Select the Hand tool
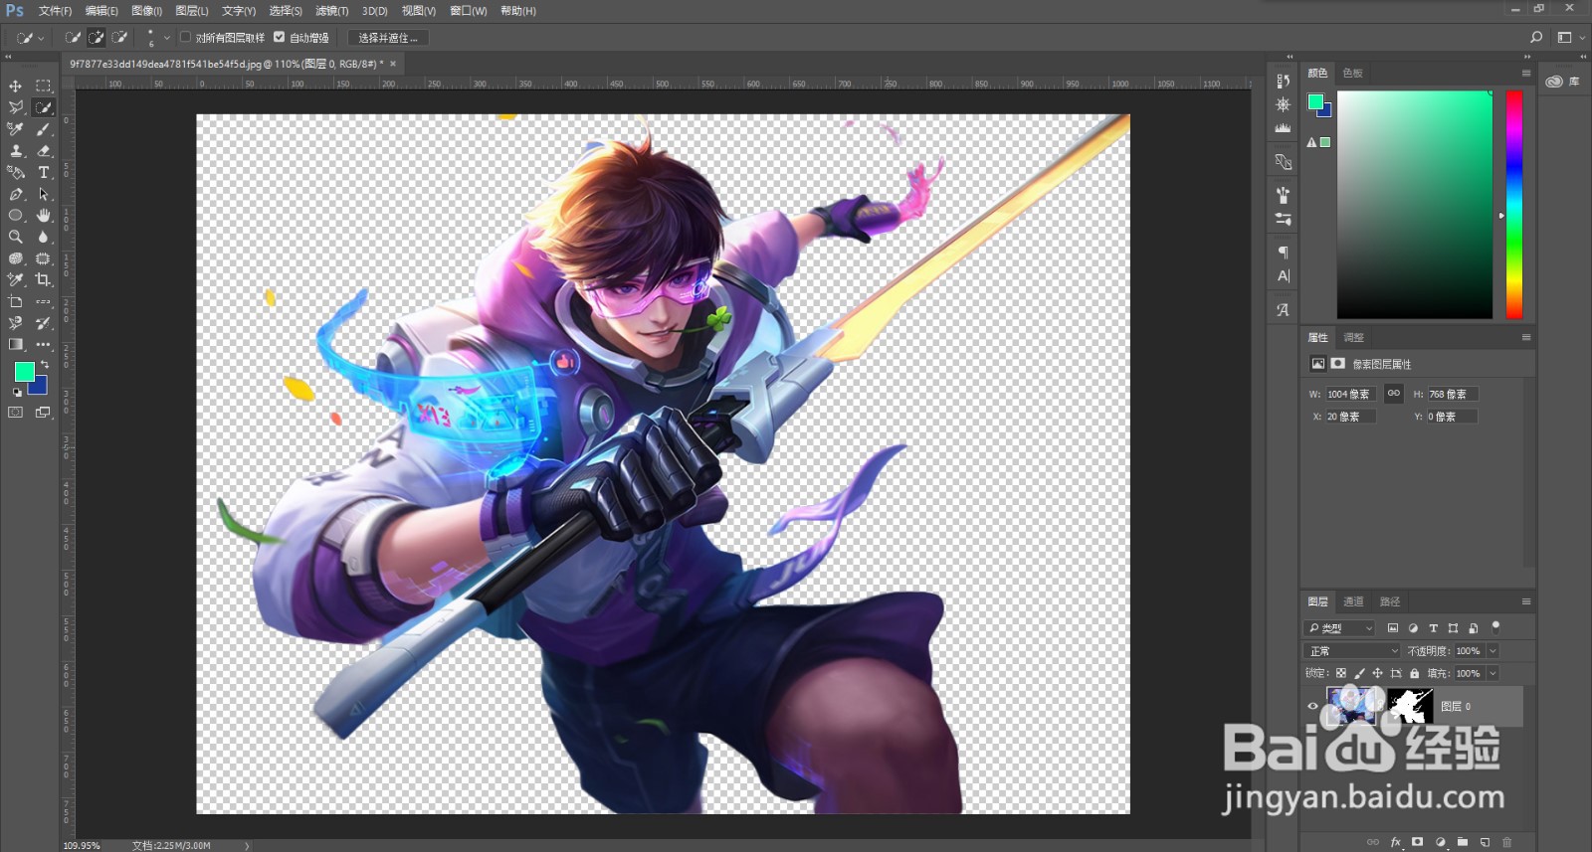 pos(43,215)
